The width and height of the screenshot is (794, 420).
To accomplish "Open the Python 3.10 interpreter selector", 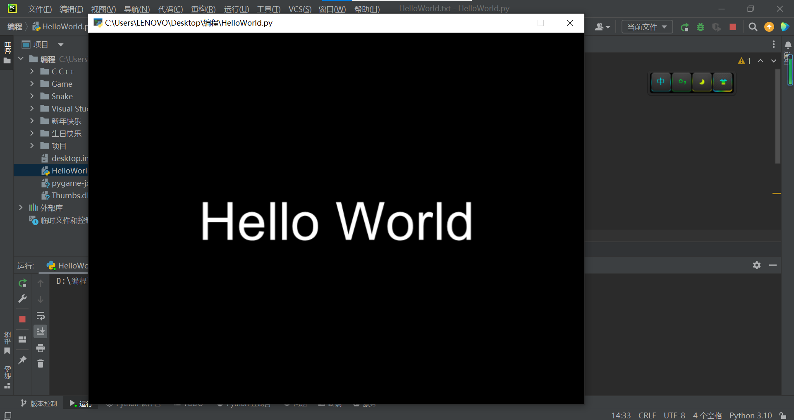I will pyautogui.click(x=751, y=415).
